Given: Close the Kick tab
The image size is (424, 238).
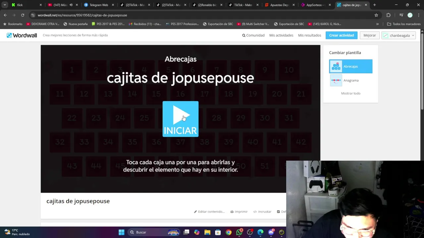Looking at the screenshot, I should point(41,5).
